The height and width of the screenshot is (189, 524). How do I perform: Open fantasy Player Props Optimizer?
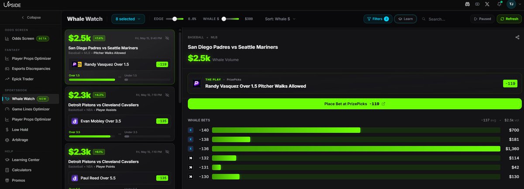click(31, 58)
